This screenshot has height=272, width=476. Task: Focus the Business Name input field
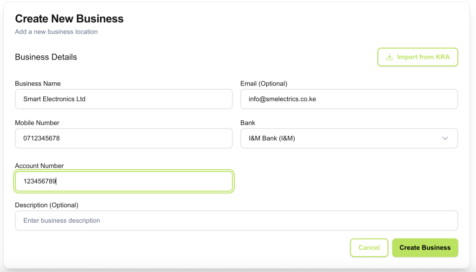coord(124,99)
